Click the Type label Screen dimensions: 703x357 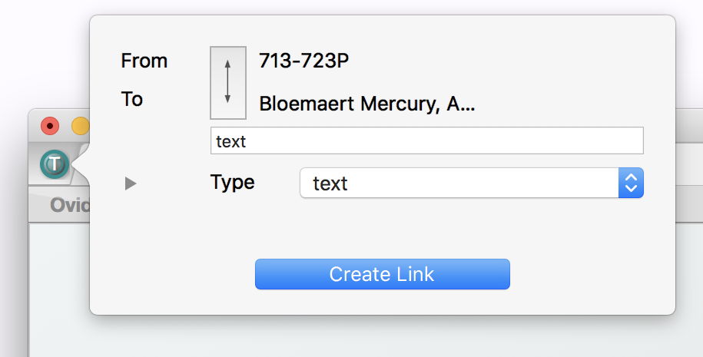point(232,183)
